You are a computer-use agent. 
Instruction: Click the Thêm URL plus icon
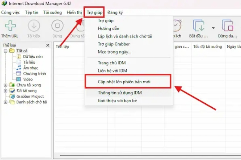tap(10, 26)
